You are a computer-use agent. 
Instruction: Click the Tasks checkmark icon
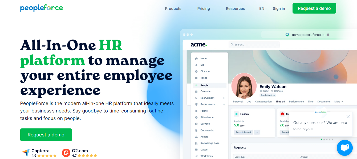pyautogui.click(x=196, y=78)
